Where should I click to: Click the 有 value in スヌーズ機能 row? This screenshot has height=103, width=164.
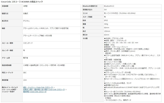pyautogui.click(x=105, y=17)
